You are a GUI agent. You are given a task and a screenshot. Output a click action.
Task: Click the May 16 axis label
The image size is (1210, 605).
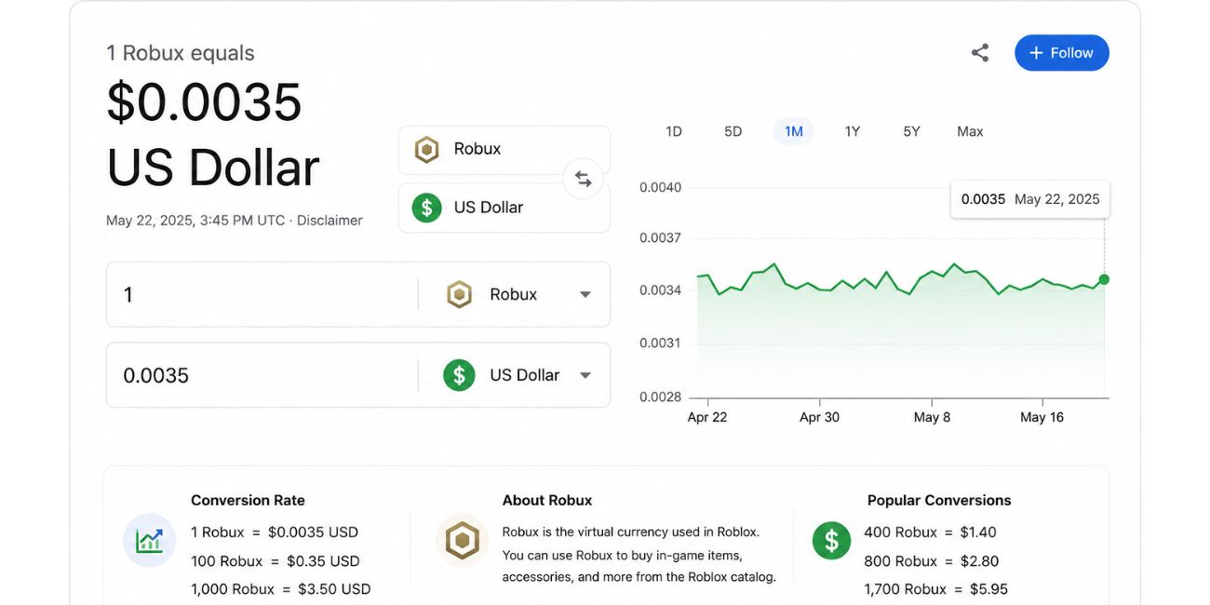point(1042,417)
